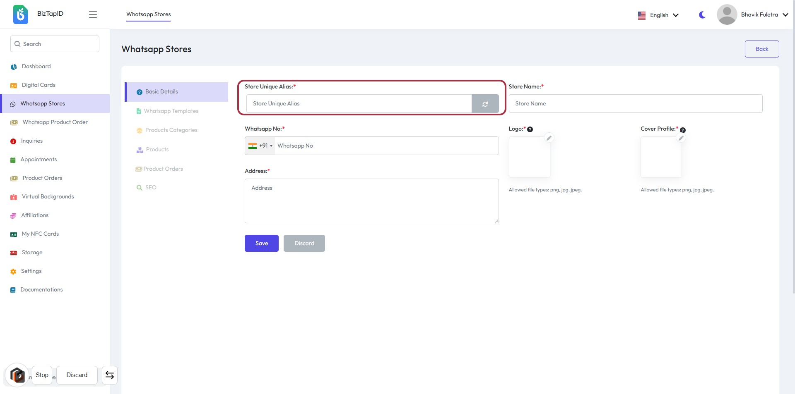Screen dimensions: 795x394
Task: Collapse sidebar with the hamburger menu icon
Action: [93, 14]
